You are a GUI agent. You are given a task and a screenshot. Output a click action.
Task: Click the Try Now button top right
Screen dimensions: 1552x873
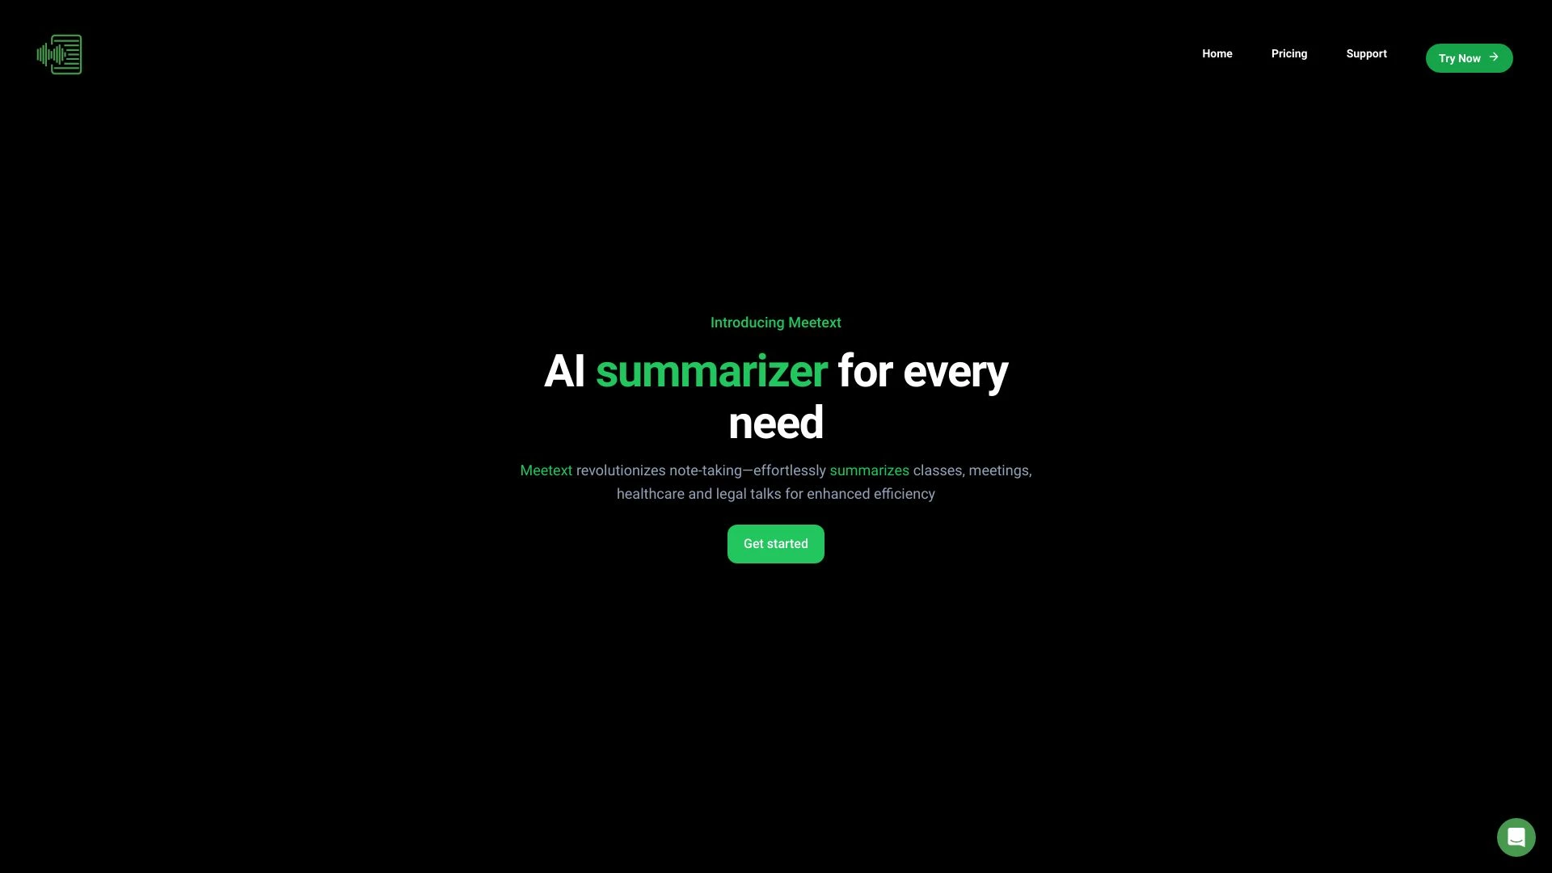(1469, 57)
